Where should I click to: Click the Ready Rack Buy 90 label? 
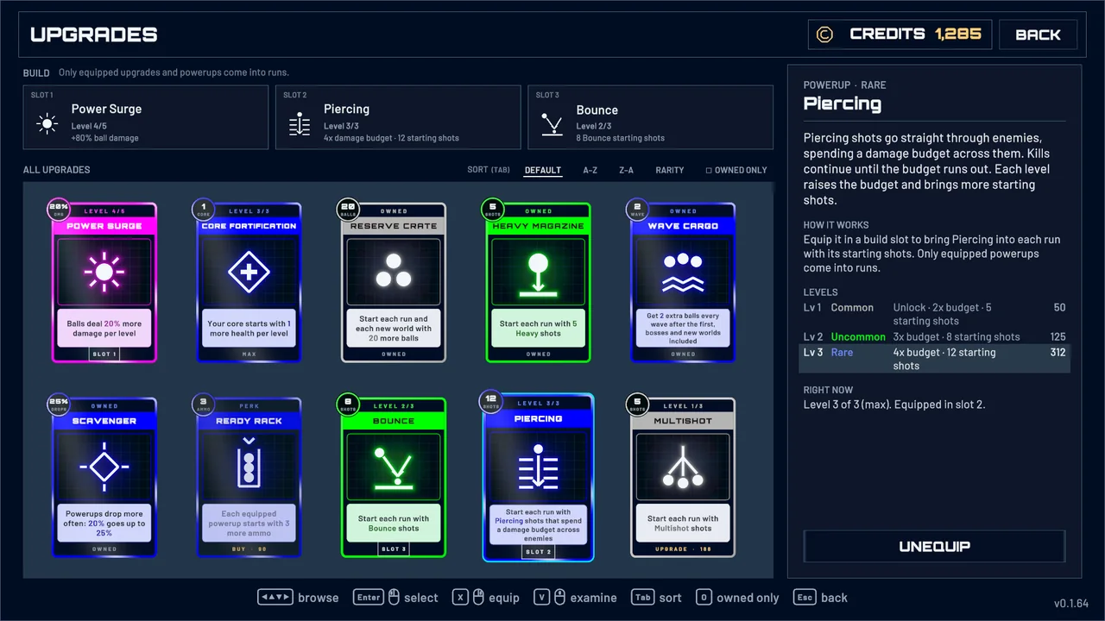[249, 549]
